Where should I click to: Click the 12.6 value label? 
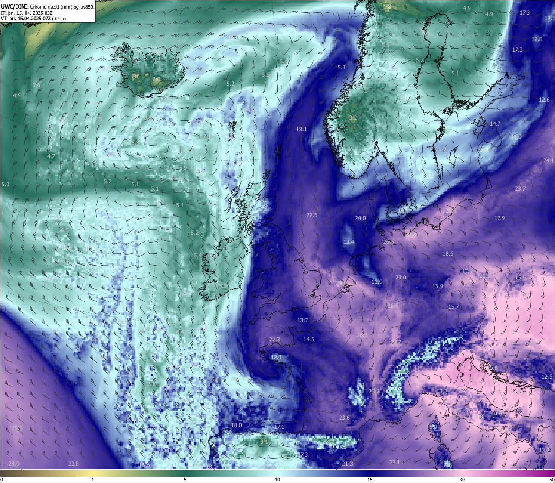point(544,100)
